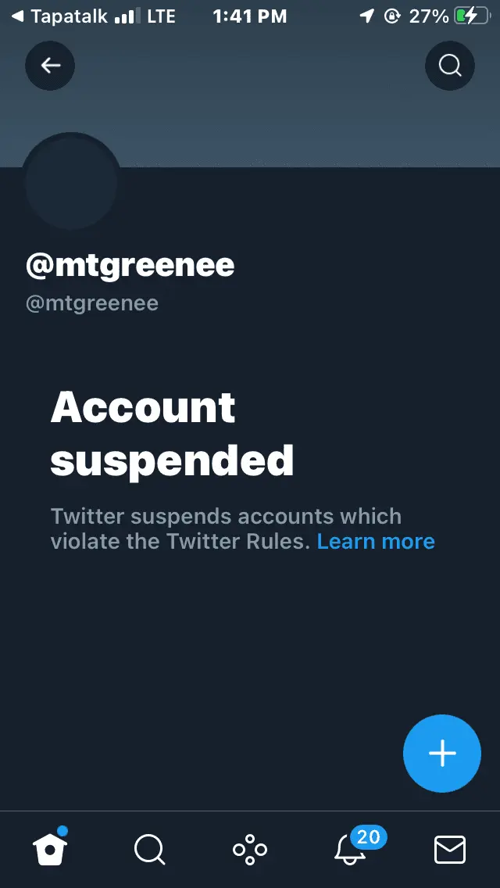
Task: Tap the Account suspended heading
Action: [x=172, y=434]
